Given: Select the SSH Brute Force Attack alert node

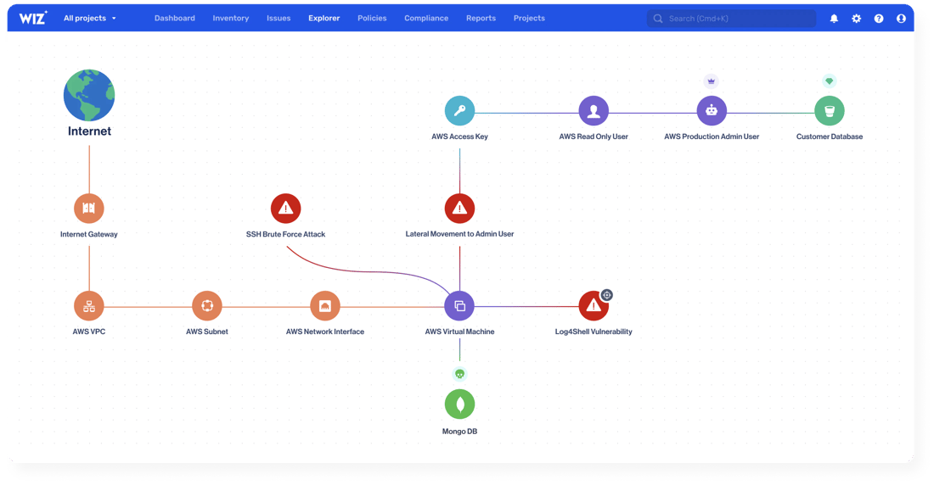Looking at the screenshot, I should 285,209.
